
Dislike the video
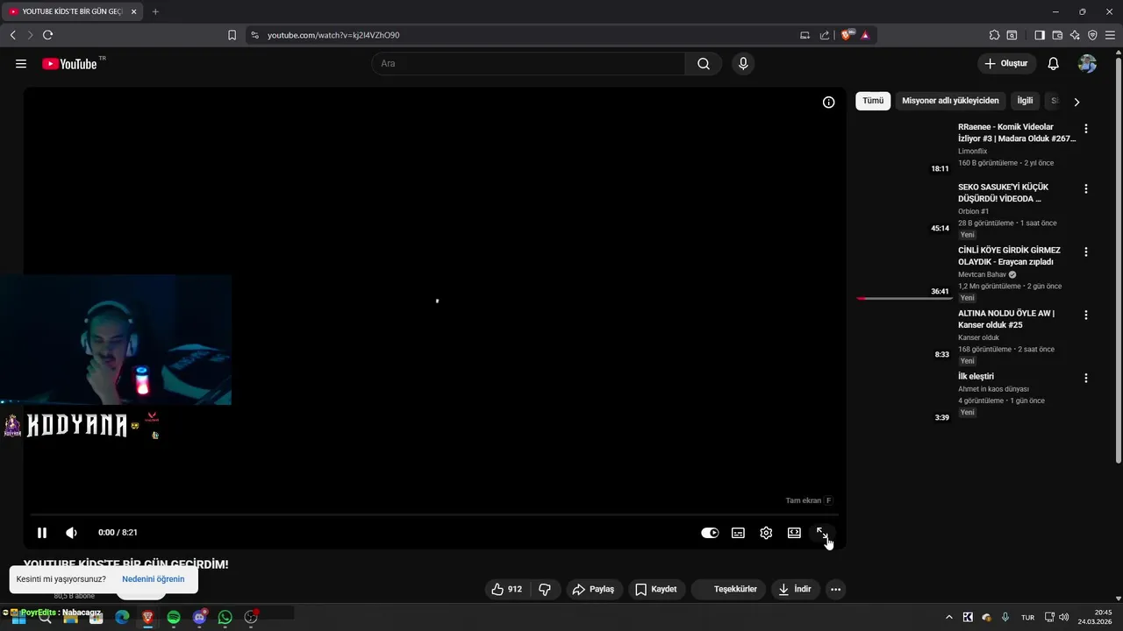(545, 590)
